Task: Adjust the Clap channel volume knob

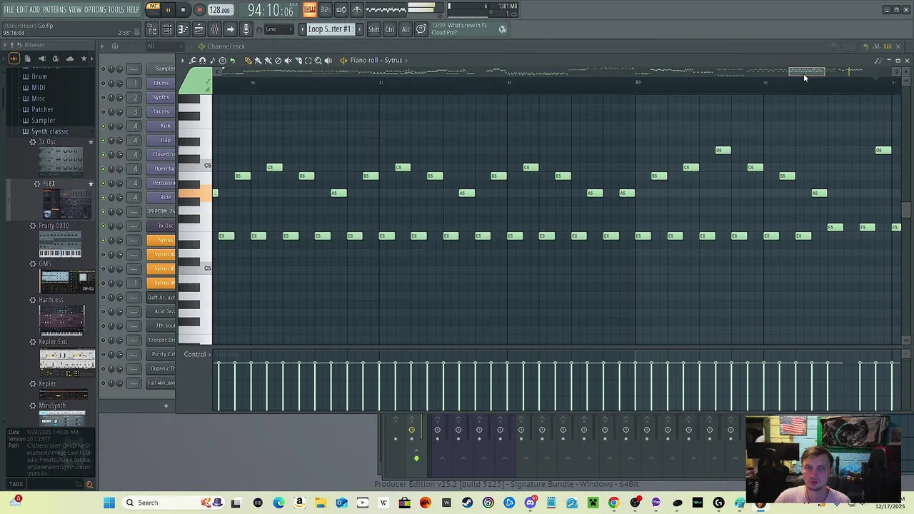Action: pos(119,140)
